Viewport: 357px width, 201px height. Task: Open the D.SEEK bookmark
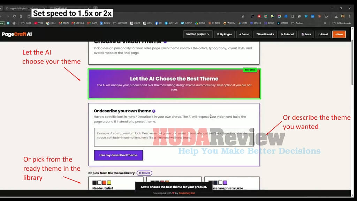pyautogui.click(x=256, y=23)
